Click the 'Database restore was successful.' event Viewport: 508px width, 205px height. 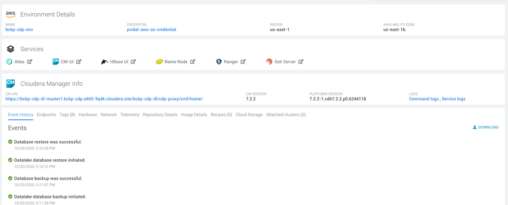click(x=48, y=142)
